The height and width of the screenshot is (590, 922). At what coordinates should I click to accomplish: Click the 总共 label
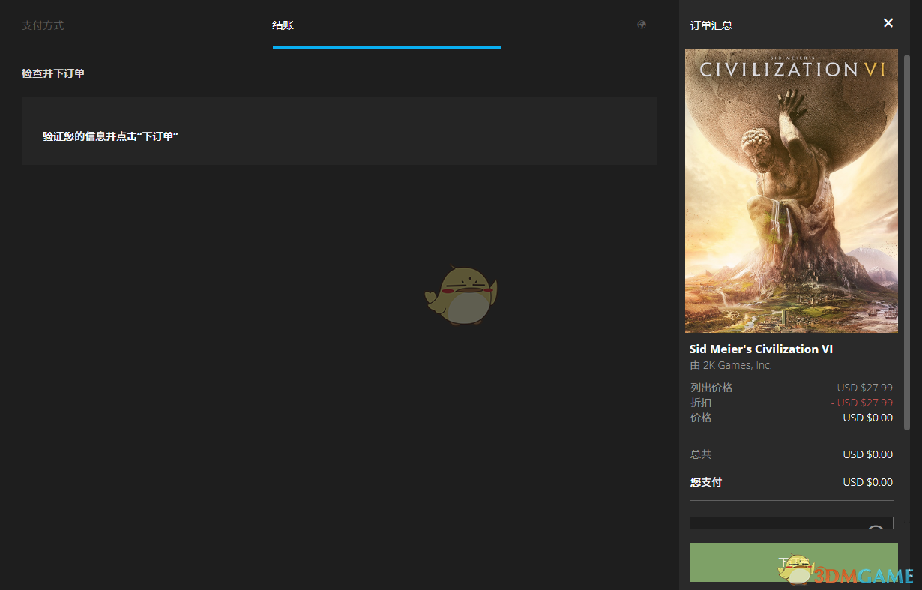(700, 454)
